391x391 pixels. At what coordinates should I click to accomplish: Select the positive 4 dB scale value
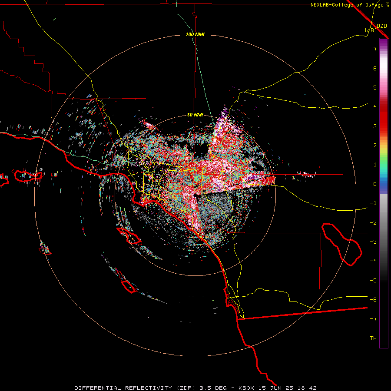[x=375, y=107]
